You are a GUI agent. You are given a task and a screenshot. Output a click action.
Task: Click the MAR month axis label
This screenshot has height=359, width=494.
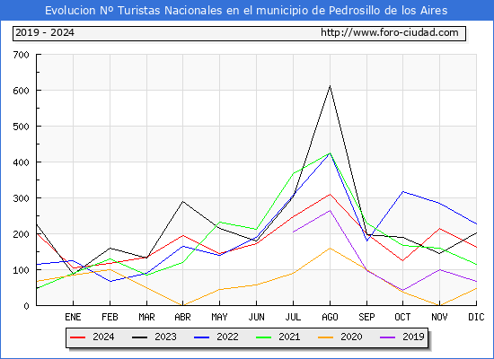point(146,317)
